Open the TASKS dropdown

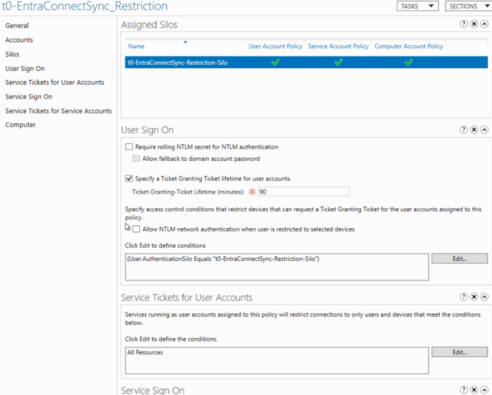[417, 6]
